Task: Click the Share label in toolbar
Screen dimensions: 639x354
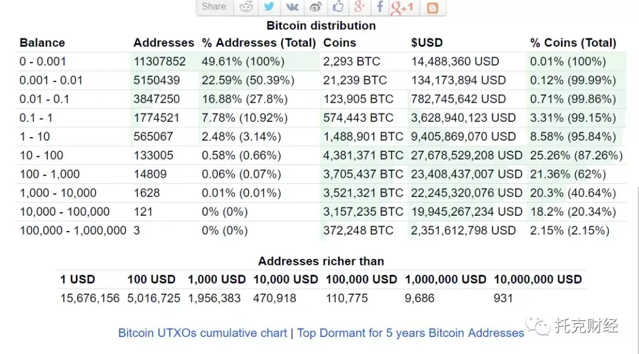Action: (x=214, y=7)
